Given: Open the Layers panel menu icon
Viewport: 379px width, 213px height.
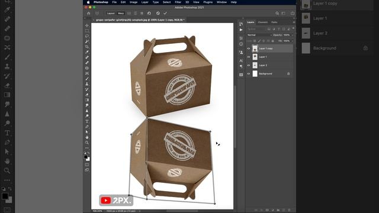Looking at the screenshot, I should point(294,22).
